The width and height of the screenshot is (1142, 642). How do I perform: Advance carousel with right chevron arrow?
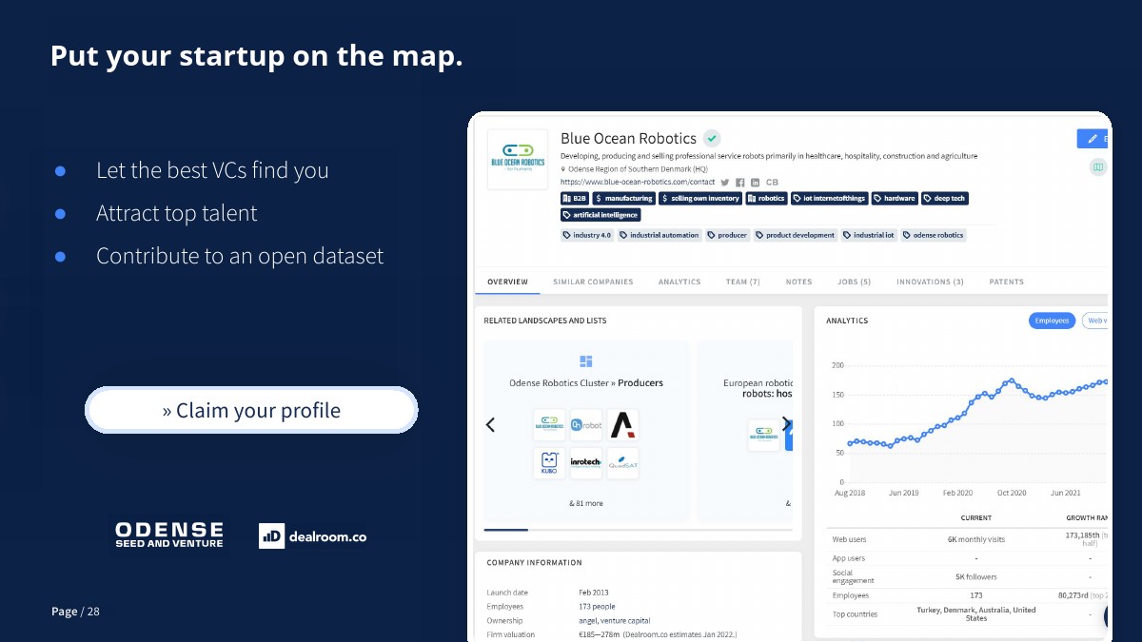tap(785, 424)
